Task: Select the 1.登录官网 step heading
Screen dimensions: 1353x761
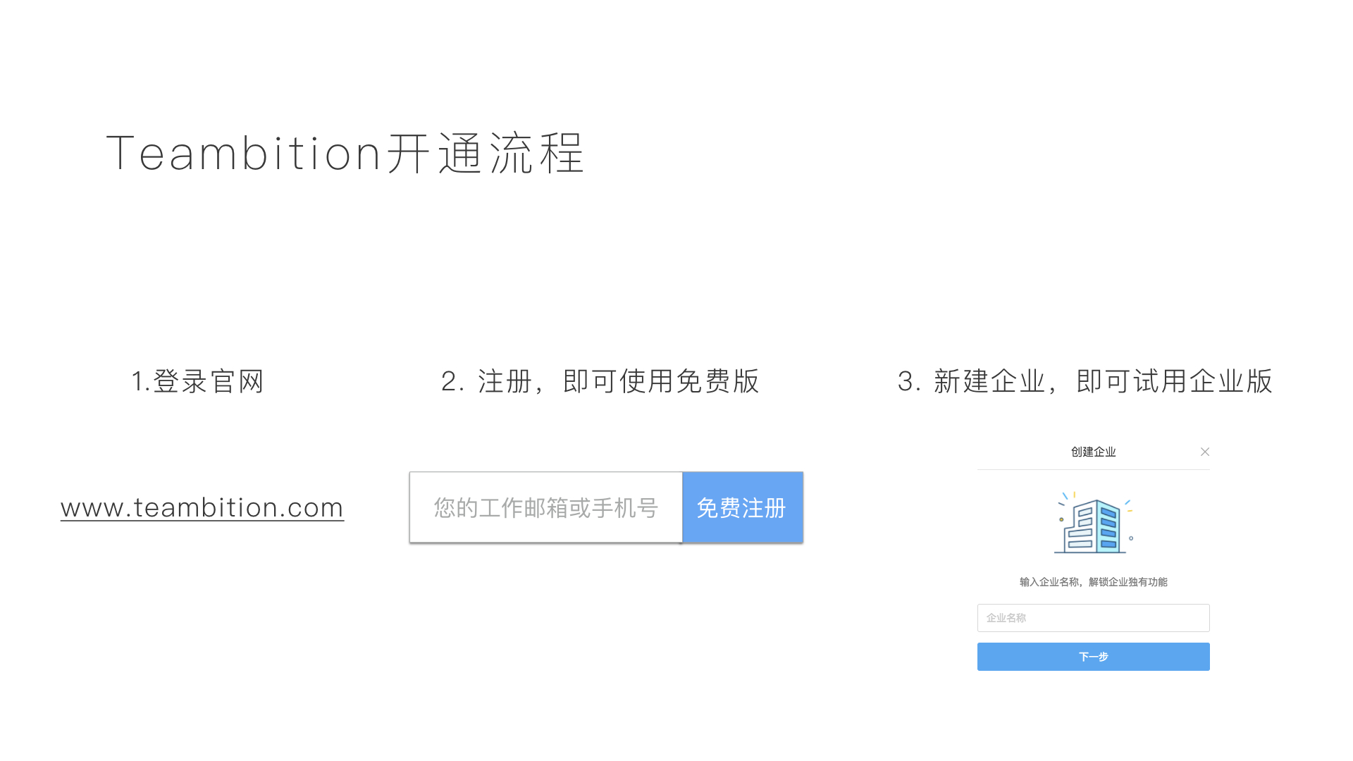Action: tap(197, 381)
